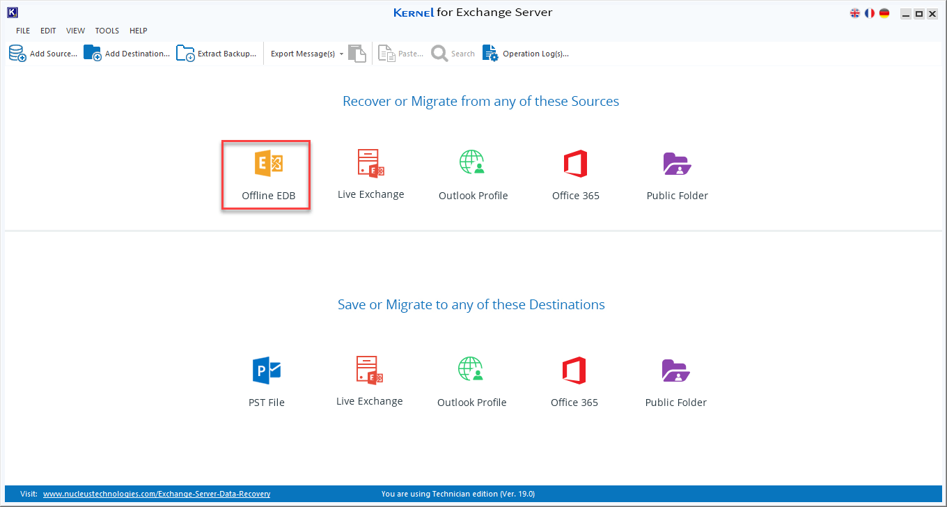Click Kernel app logo in title bar
Image resolution: width=947 pixels, height=507 pixels.
point(12,13)
